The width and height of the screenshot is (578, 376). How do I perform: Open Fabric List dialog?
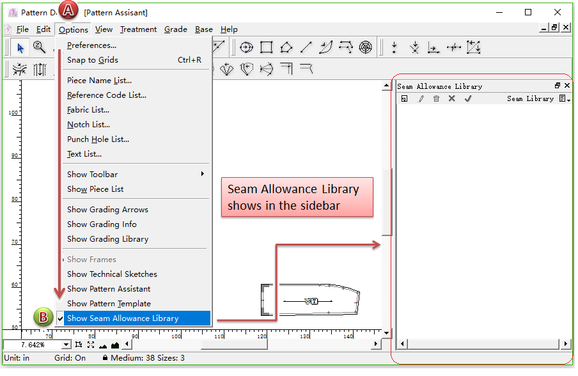point(88,110)
